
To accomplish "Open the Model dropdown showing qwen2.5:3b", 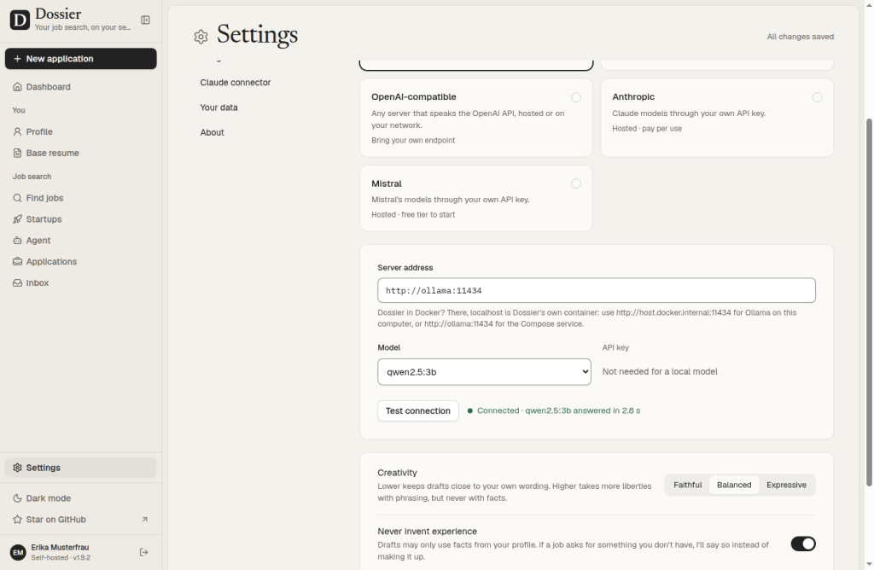I will [x=484, y=372].
